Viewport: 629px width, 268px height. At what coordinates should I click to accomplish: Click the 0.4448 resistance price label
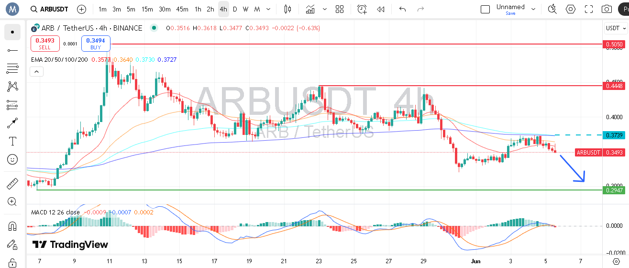[614, 86]
